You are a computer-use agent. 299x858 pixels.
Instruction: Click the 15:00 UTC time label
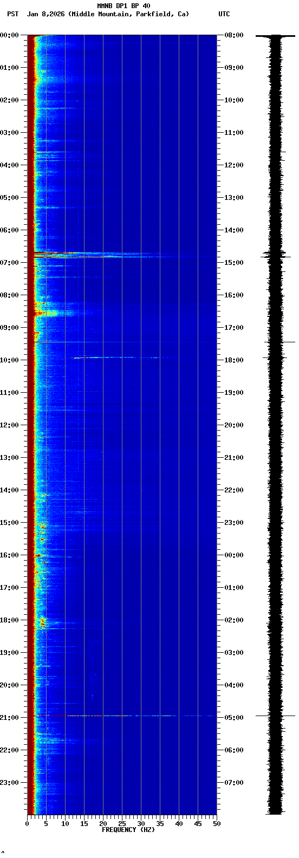234,263
